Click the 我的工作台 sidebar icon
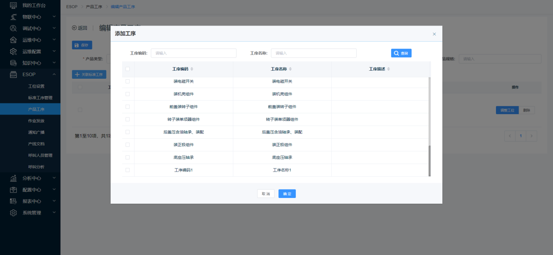 (x=13, y=5)
